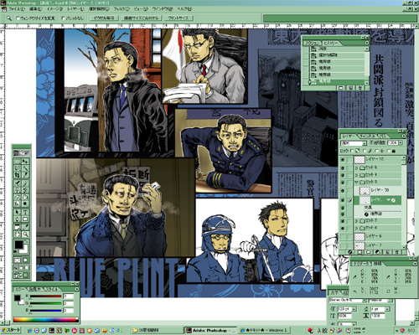The height and width of the screenshot is (335, 419).
Task: Collapse the expanded layer set triangle
Action: (356, 182)
